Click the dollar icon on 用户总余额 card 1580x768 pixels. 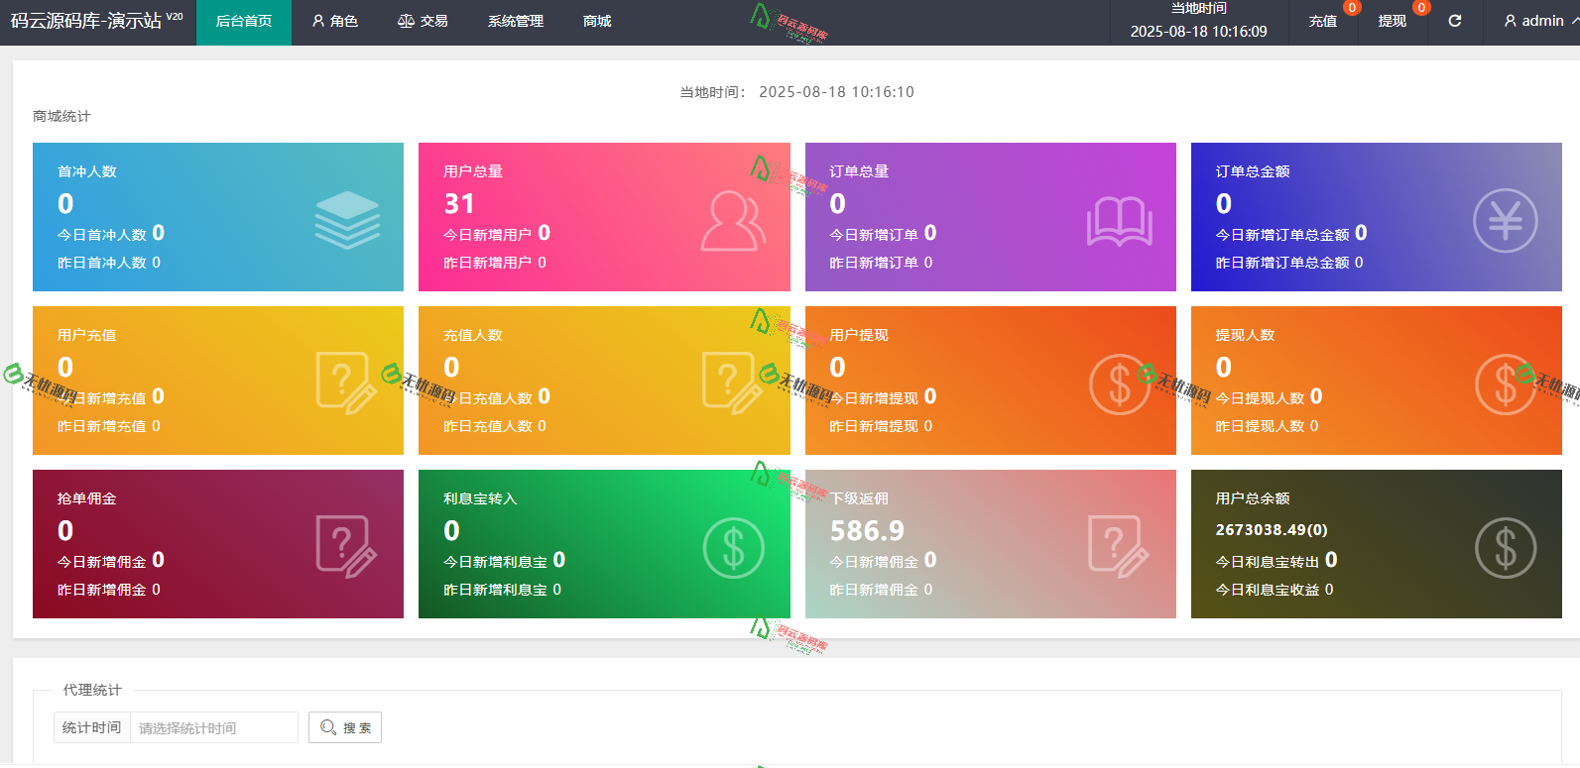coord(1505,547)
